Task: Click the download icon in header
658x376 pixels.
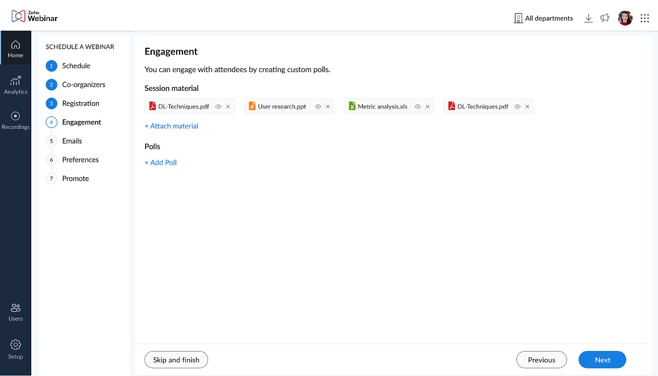Action: pos(588,18)
